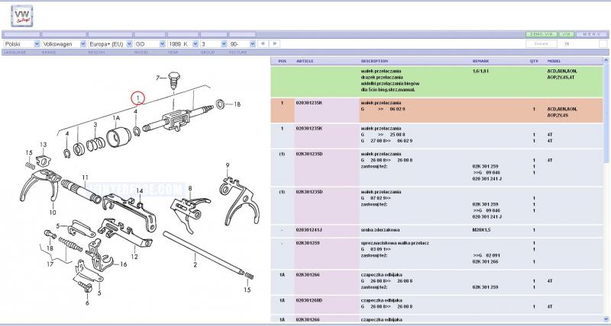Click the QTY column header
This screenshot has width=611, height=326.
[534, 61]
